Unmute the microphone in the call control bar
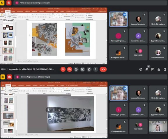 pos(63,69)
